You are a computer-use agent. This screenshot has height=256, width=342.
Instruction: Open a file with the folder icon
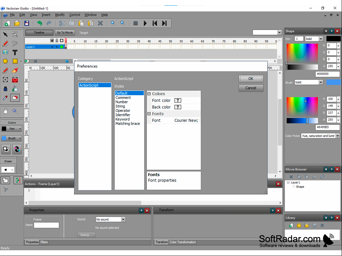tap(17, 23)
